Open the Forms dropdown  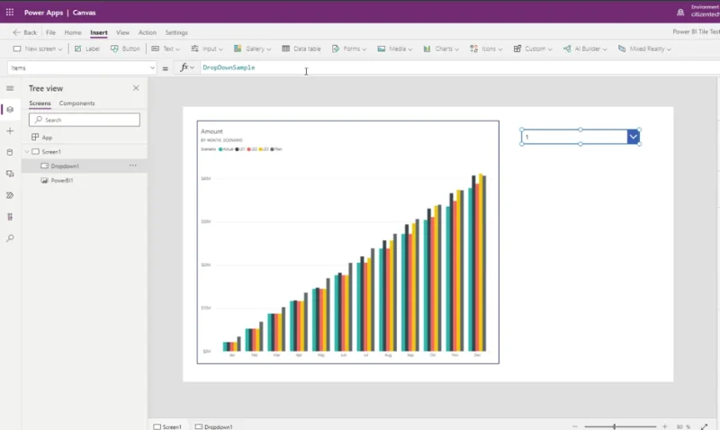[x=349, y=49]
